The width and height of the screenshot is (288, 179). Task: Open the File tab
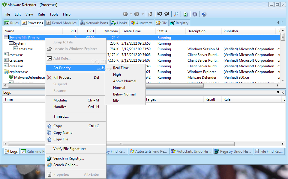(x=161, y=23)
